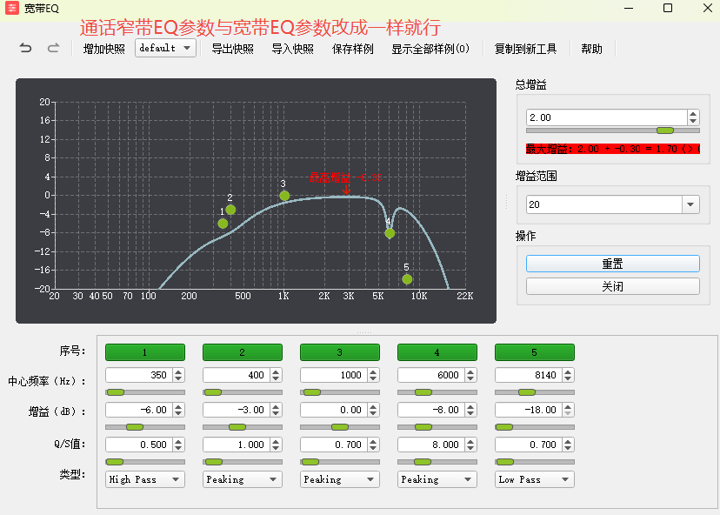
Task: Click the 关闭 button
Action: pyautogui.click(x=612, y=286)
